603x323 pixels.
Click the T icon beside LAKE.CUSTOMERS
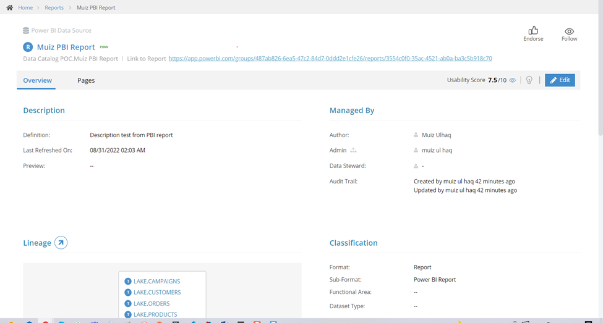pos(128,293)
